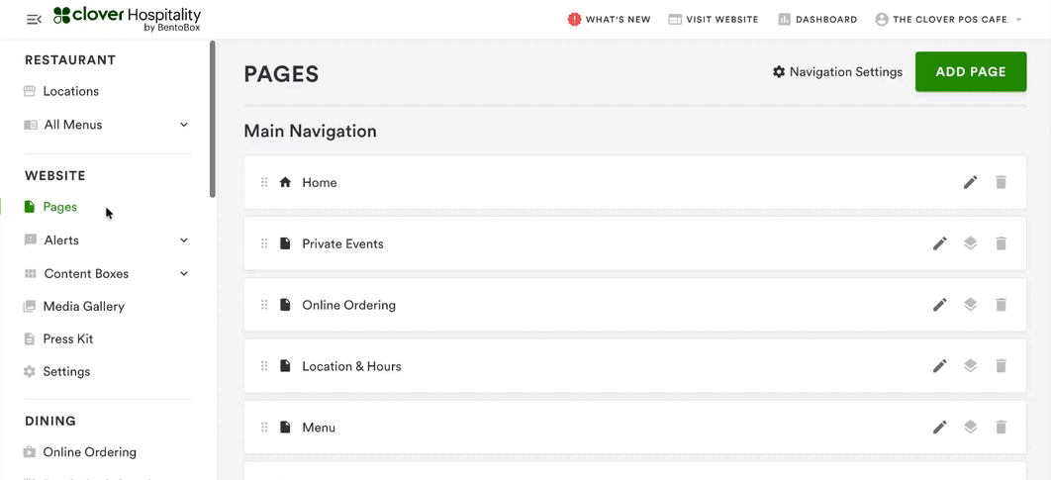Viewport: 1051px width, 480px height.
Task: Click the drag handle beside Private Events
Action: coord(264,243)
